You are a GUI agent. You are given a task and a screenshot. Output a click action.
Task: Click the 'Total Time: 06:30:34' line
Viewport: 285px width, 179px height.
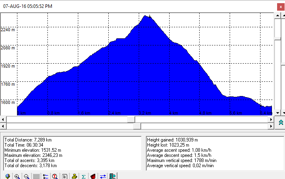pos(24,145)
